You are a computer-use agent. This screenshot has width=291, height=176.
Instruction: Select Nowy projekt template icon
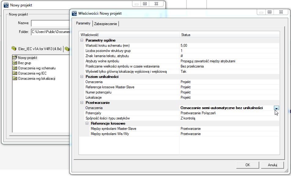(x=15, y=57)
